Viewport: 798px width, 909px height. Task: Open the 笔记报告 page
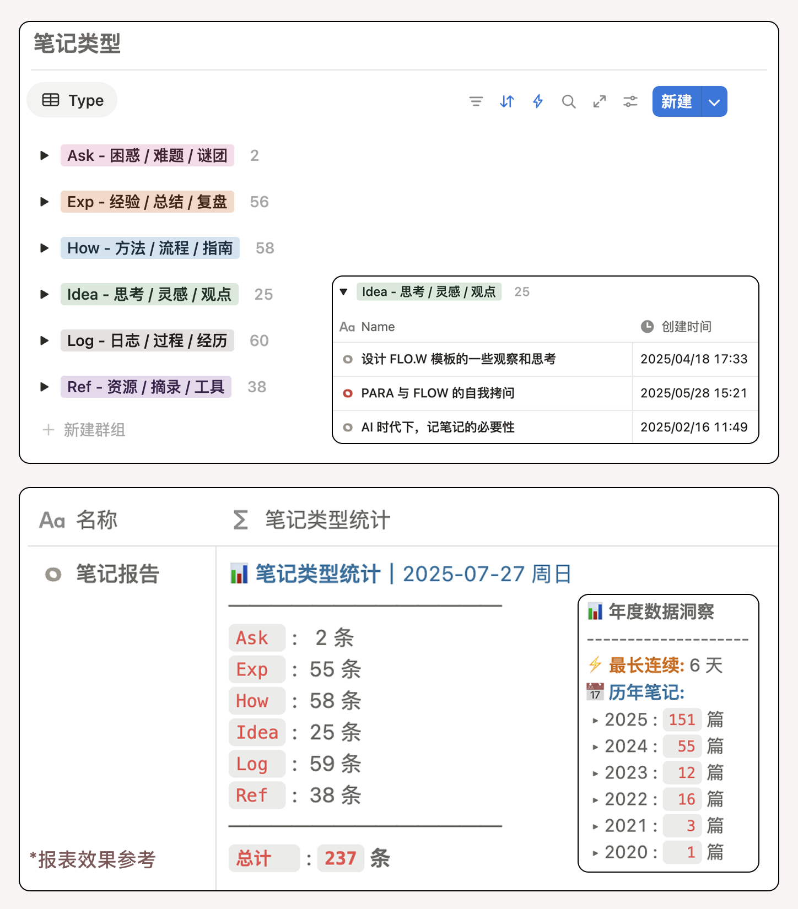117,575
